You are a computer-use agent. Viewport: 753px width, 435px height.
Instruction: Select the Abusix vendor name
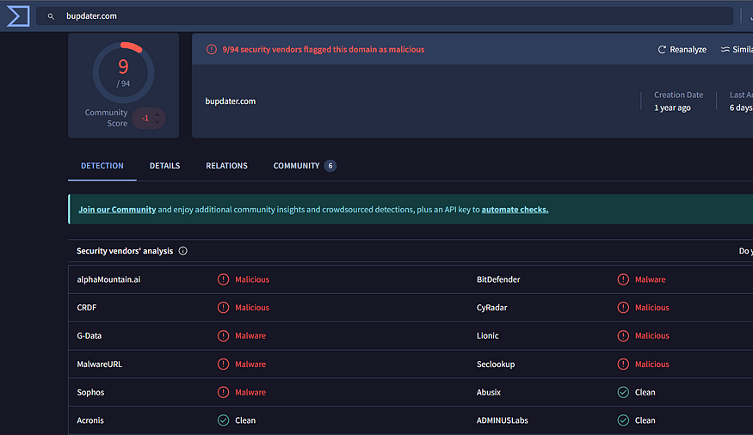pyautogui.click(x=489, y=392)
